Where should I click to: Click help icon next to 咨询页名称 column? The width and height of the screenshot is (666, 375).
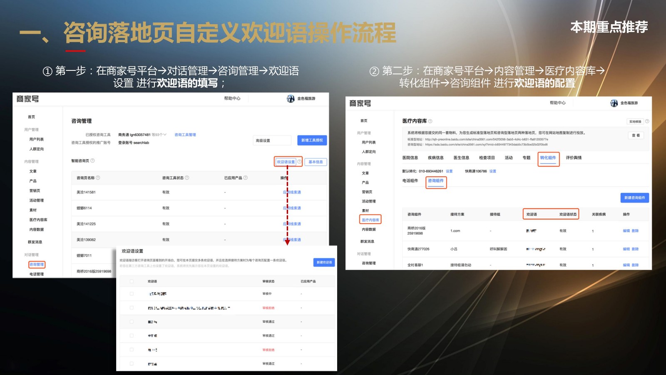coord(98,178)
